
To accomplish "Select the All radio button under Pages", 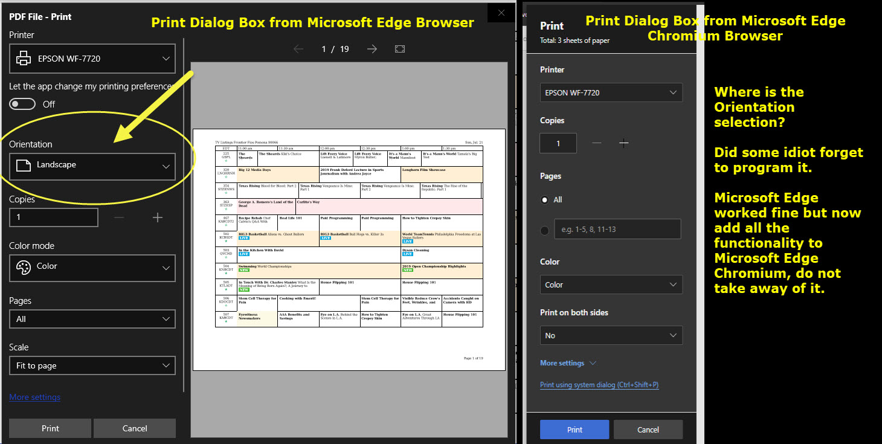I will point(544,199).
